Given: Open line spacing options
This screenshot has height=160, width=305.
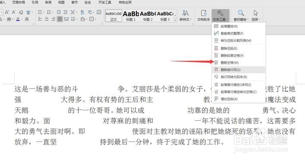Looking at the screenshot, I should coord(73,19).
